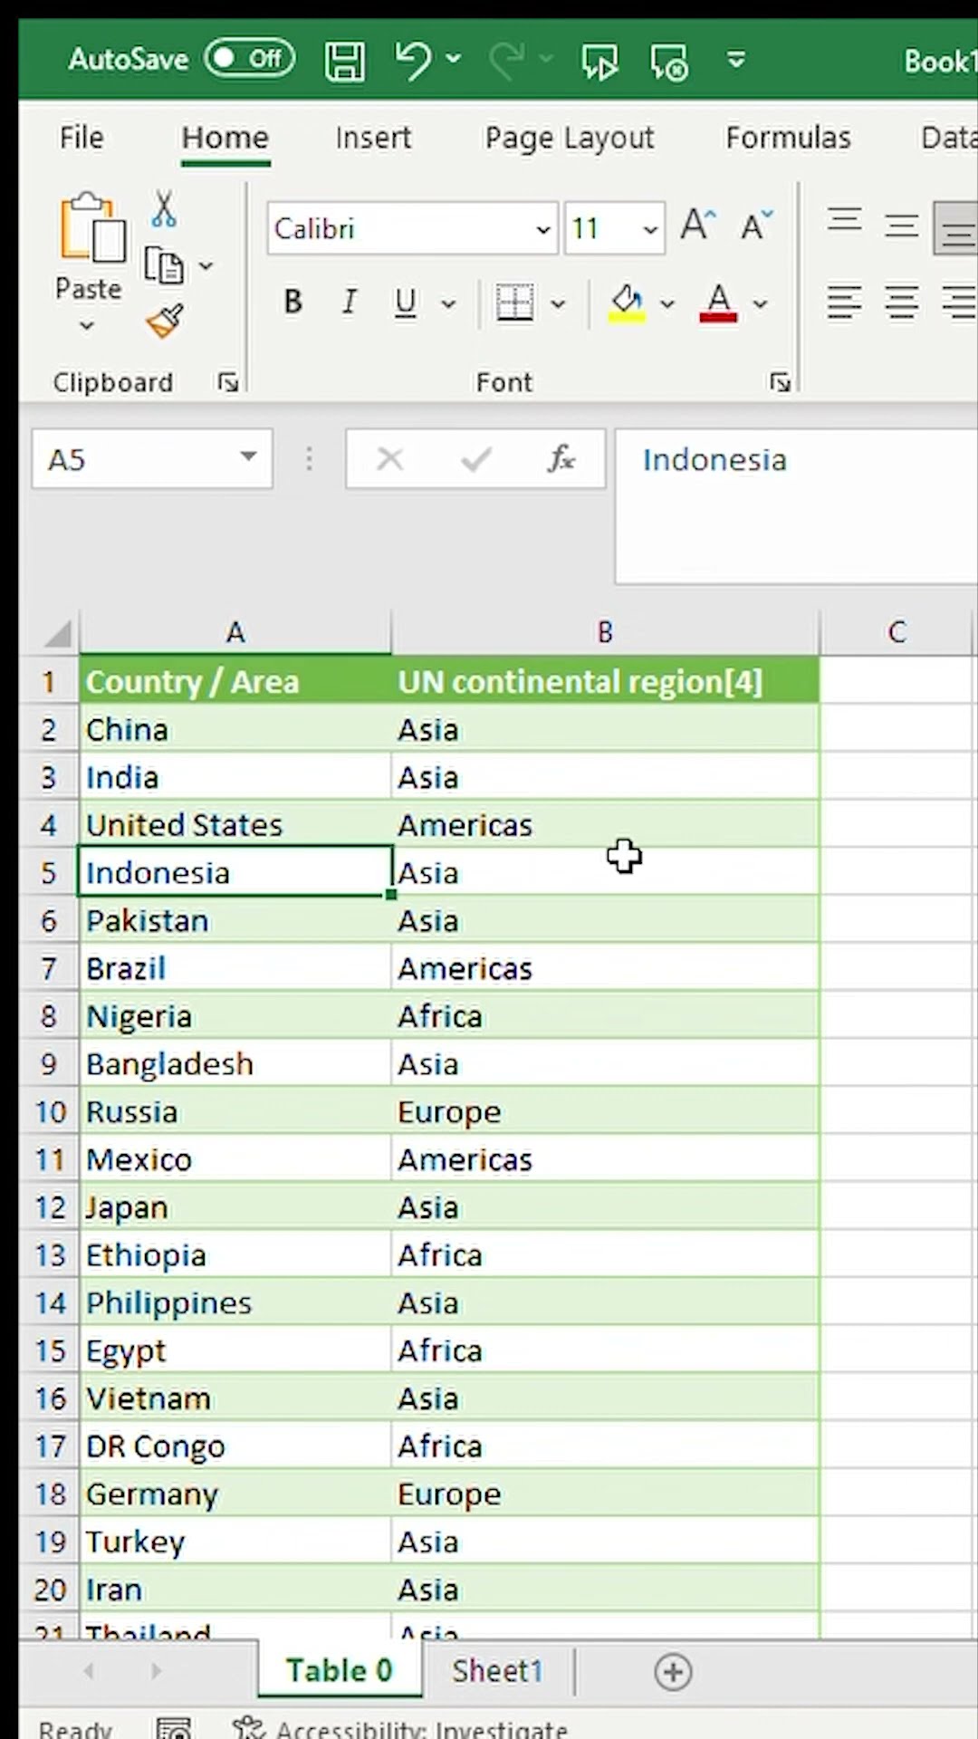Select the Country / Area header cell
The image size is (978, 1739).
235,682
